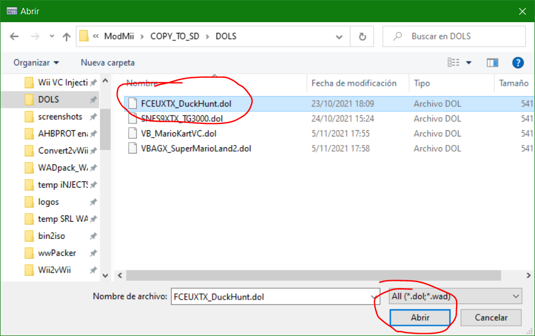Select VBAGX_SuperMarioLand2.dol file
The height and width of the screenshot is (336, 535).
(195, 148)
